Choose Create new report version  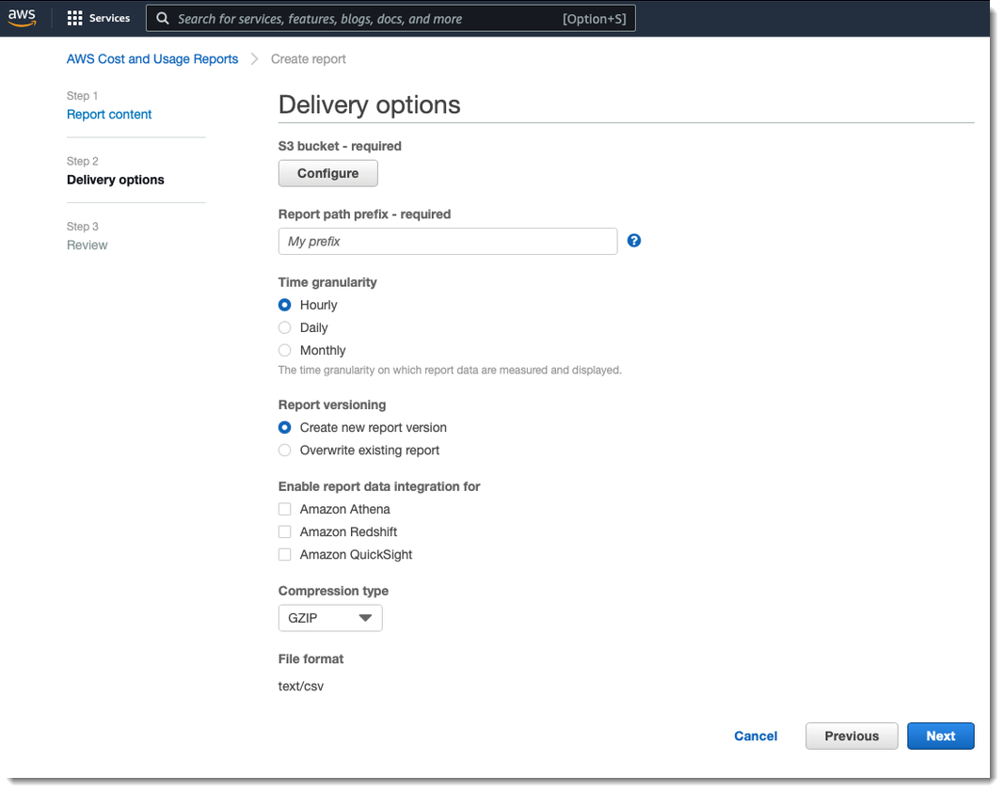(x=285, y=427)
